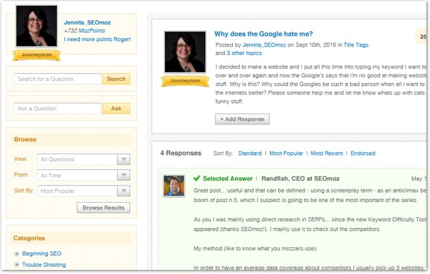Sort responses by Standard
430x274 pixels.
click(249, 153)
